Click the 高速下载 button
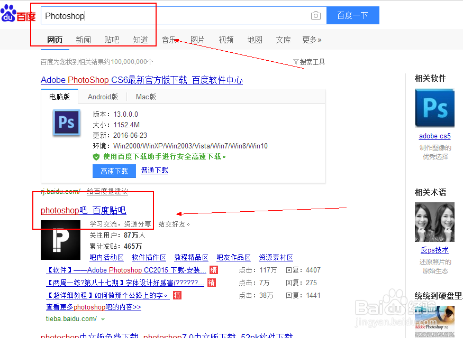The image size is (463, 338). coord(114,171)
